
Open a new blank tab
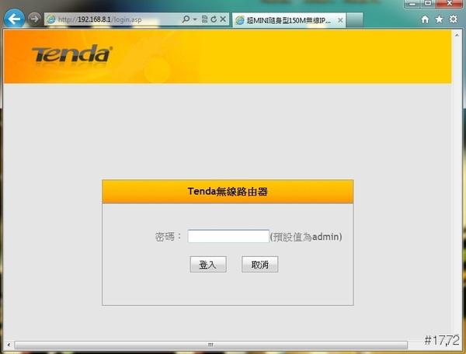click(x=355, y=20)
